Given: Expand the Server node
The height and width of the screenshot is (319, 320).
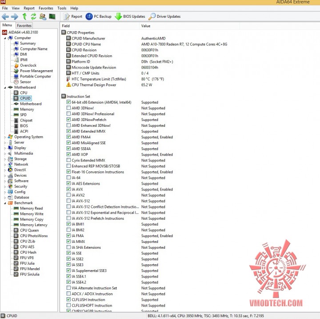Looking at the screenshot, I should point(5,143).
